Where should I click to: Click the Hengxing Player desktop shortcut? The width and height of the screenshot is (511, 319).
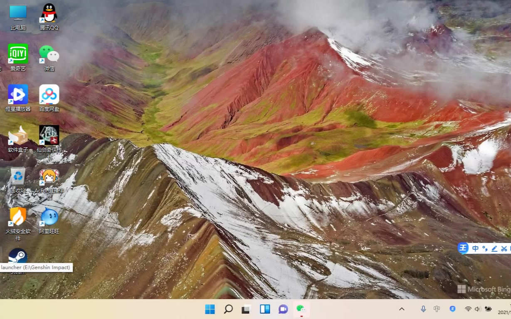(x=18, y=95)
